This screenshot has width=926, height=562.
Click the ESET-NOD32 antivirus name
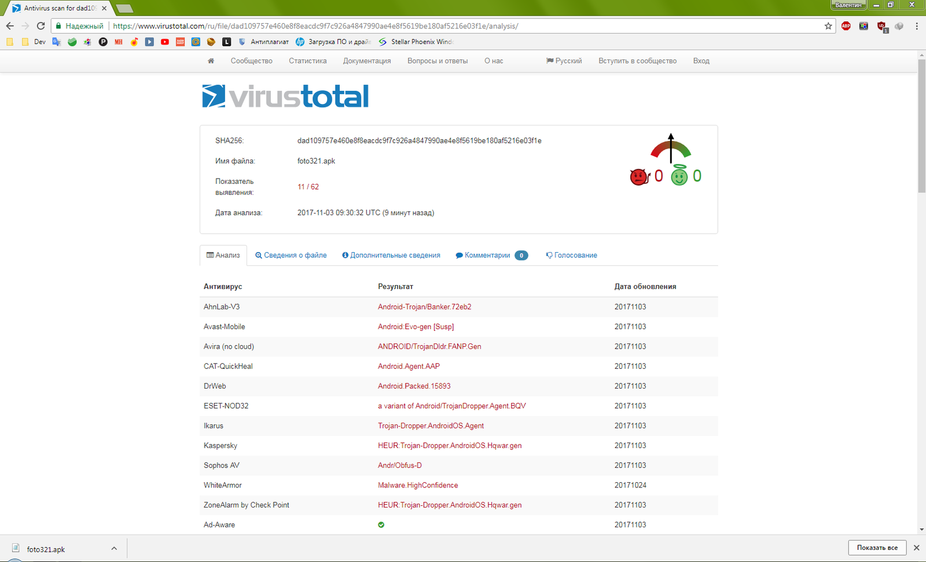(x=226, y=406)
